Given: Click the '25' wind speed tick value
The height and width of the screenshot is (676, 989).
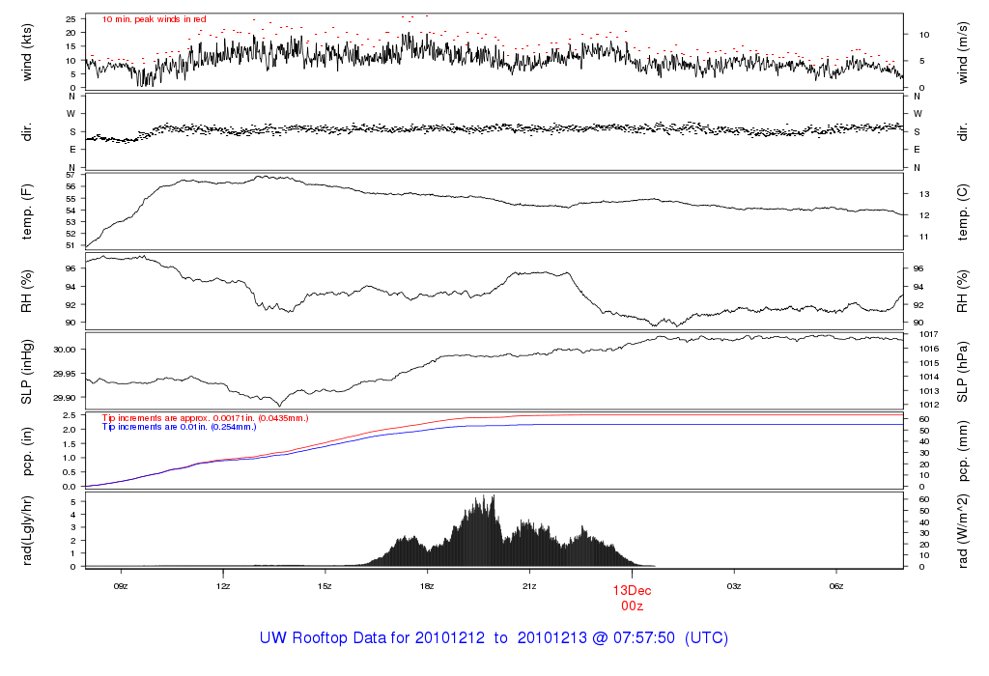Looking at the screenshot, I should tap(71, 19).
